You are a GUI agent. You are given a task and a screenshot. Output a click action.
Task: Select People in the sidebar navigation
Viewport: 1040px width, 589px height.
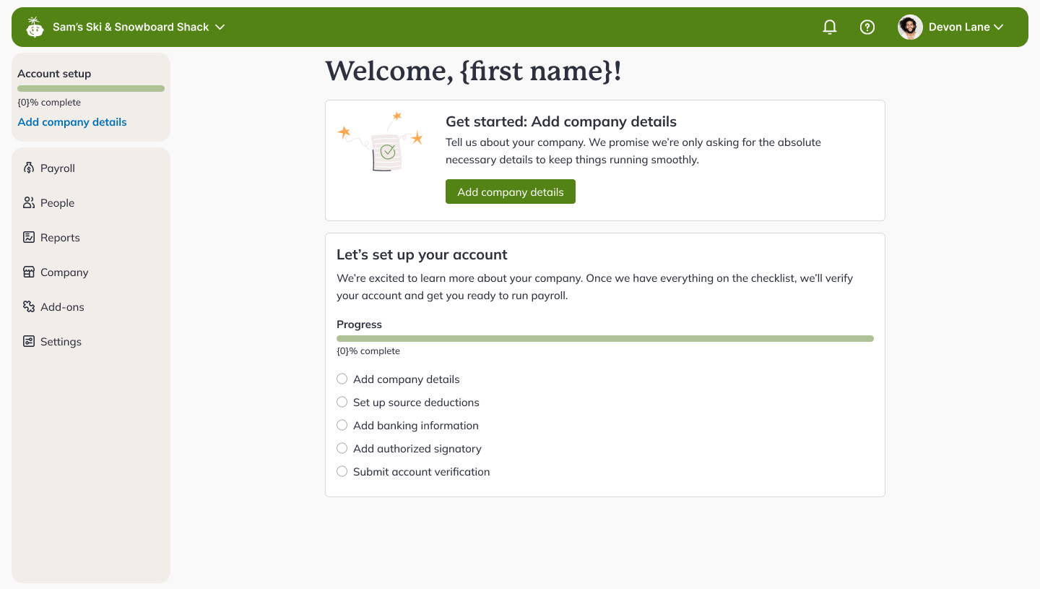(x=58, y=202)
